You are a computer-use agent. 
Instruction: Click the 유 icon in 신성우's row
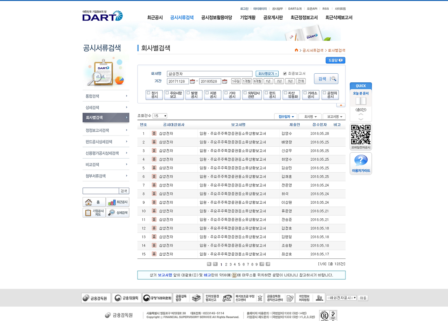154,151
